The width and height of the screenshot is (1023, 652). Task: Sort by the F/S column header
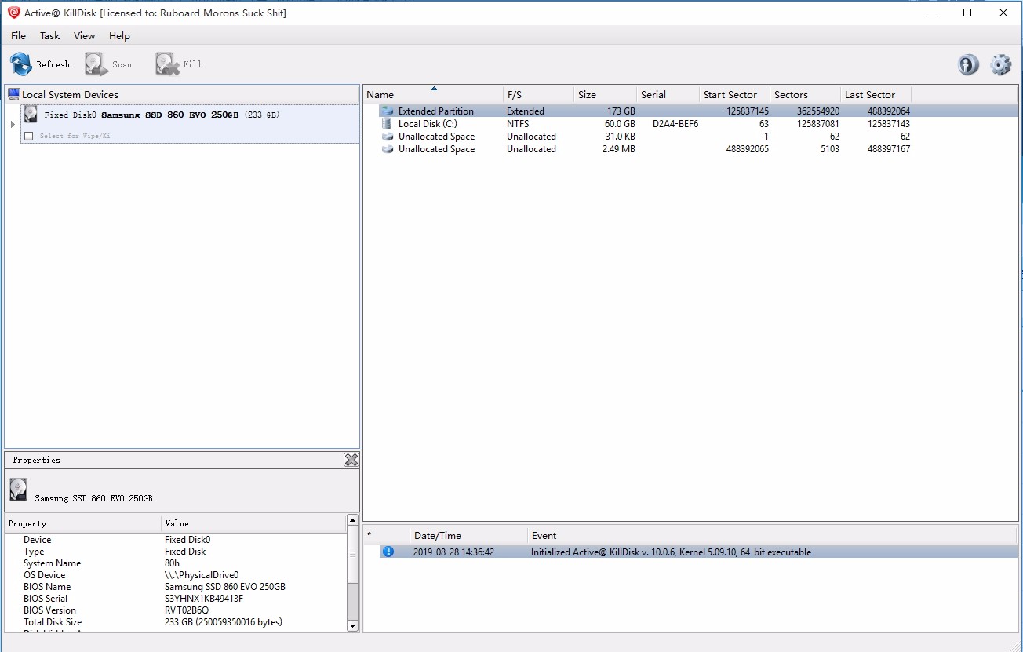click(x=538, y=94)
